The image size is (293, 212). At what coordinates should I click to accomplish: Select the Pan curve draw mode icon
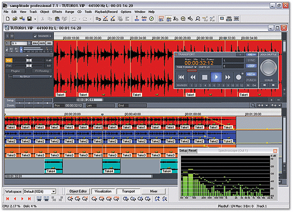point(212,19)
